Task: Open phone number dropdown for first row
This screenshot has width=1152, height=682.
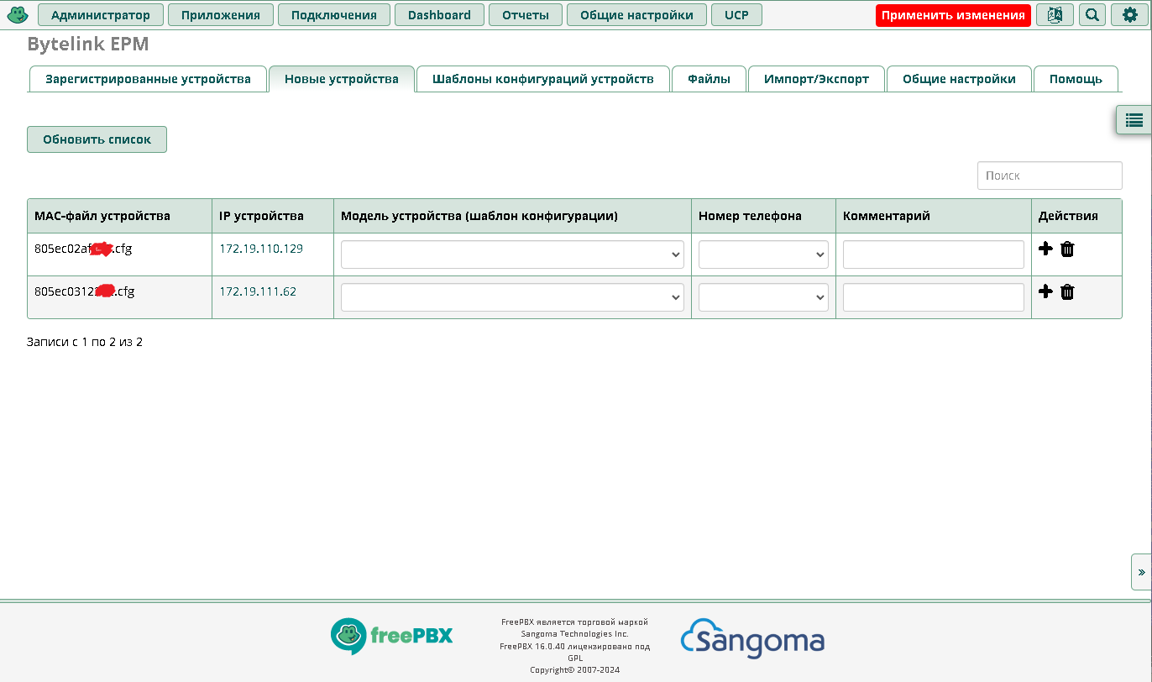Action: (763, 254)
